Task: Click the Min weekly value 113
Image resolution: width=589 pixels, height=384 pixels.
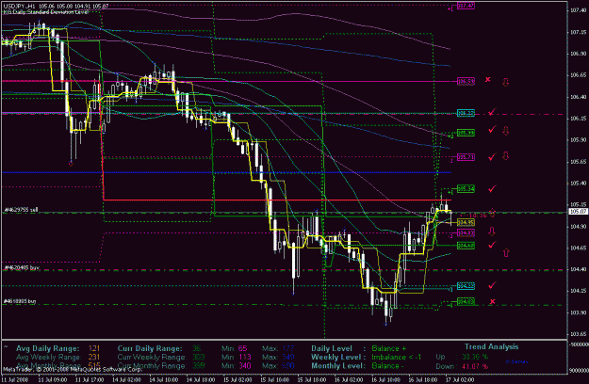Action: (x=245, y=357)
